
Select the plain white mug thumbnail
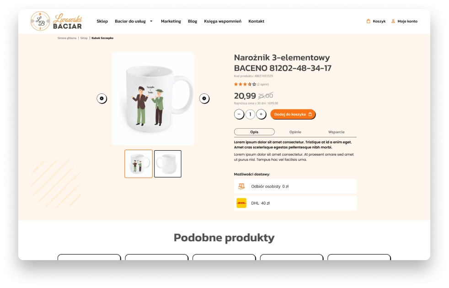pos(168,164)
